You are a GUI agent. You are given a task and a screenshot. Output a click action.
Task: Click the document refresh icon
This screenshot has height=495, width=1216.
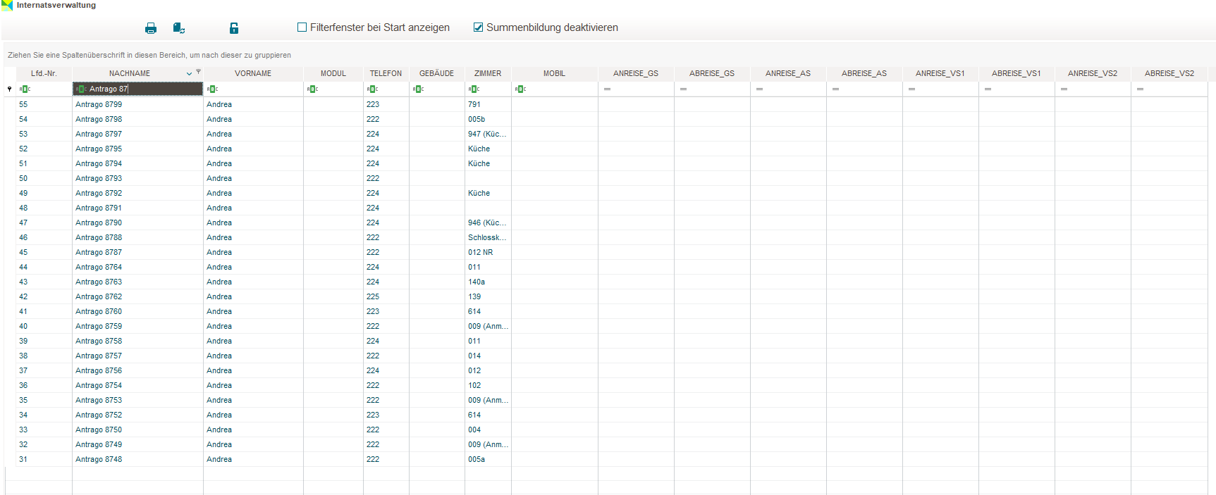(x=179, y=28)
